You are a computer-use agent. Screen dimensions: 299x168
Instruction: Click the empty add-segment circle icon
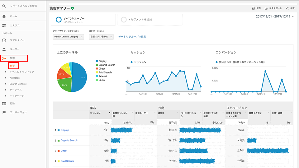coord(124,20)
